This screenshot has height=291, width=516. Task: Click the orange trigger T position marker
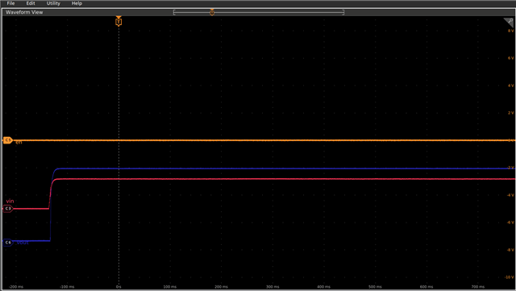coord(119,22)
